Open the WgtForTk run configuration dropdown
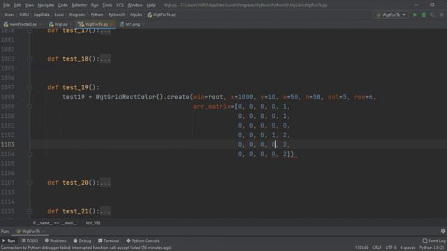Viewport: 447px width, 251px height. (x=391, y=15)
